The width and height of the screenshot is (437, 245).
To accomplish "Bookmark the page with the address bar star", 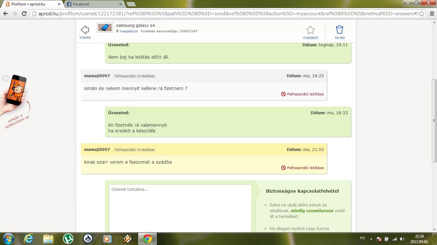I will pos(422,13).
